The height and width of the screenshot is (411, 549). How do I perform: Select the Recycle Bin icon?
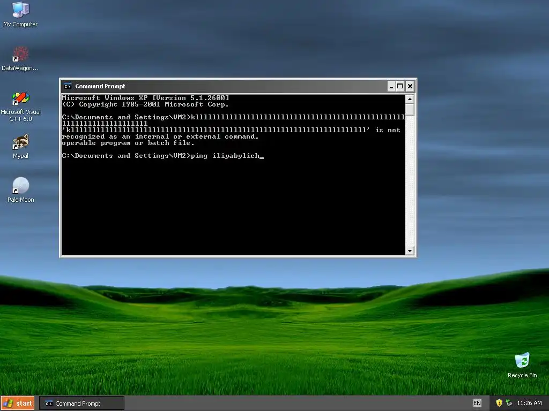click(x=522, y=365)
